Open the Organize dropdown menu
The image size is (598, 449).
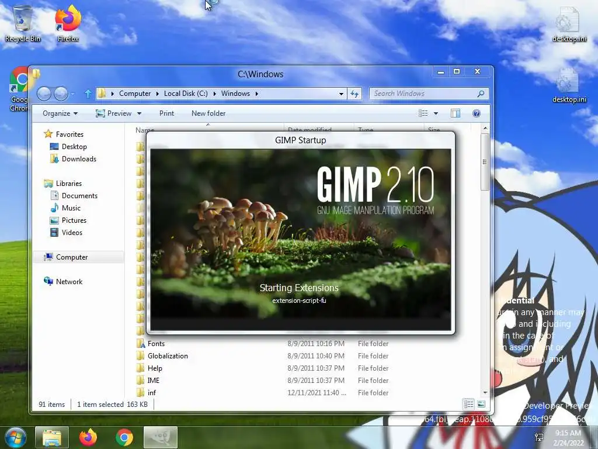(x=60, y=113)
